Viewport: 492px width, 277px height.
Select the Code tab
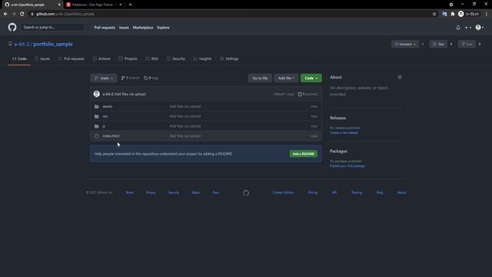19,58
